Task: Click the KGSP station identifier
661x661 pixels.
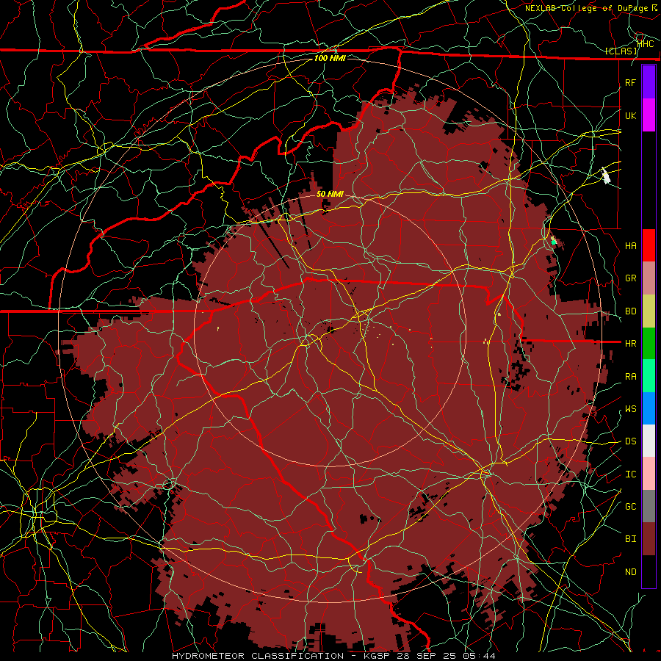Action: pyautogui.click(x=375, y=656)
